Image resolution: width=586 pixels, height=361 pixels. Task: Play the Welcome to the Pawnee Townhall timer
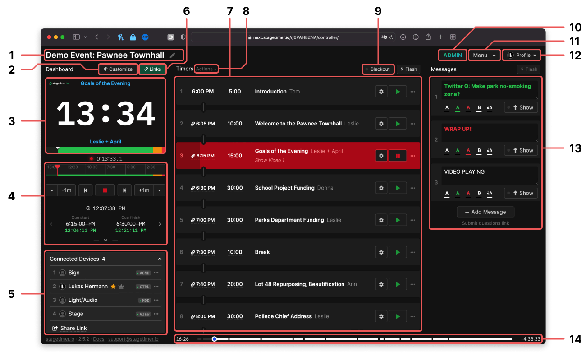(398, 124)
